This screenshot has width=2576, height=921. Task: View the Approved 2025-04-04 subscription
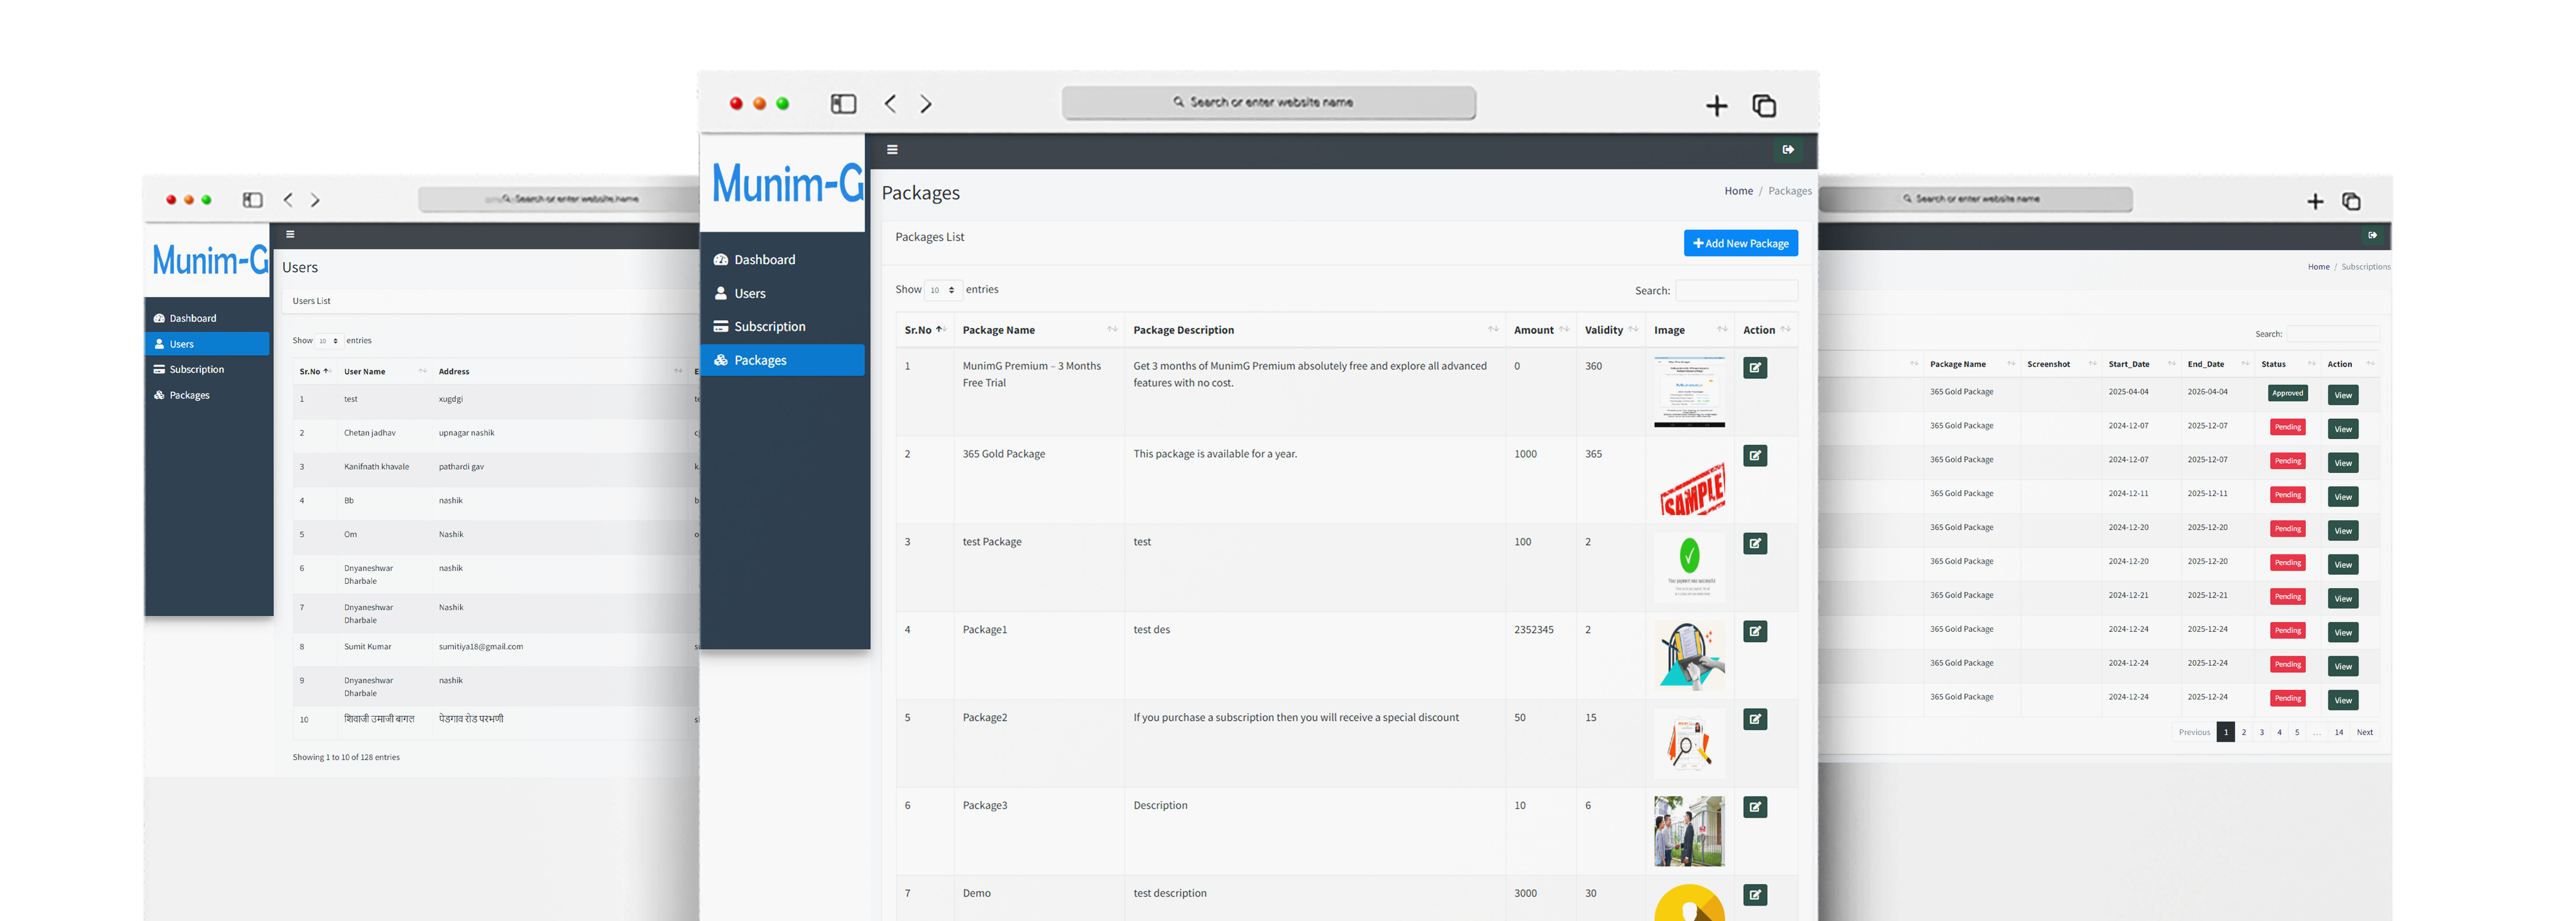(2343, 396)
